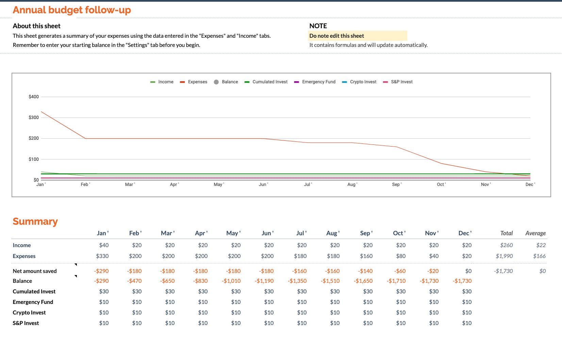Click the Income row label
Image resolution: width=562 pixels, height=342 pixels.
pos(21,245)
